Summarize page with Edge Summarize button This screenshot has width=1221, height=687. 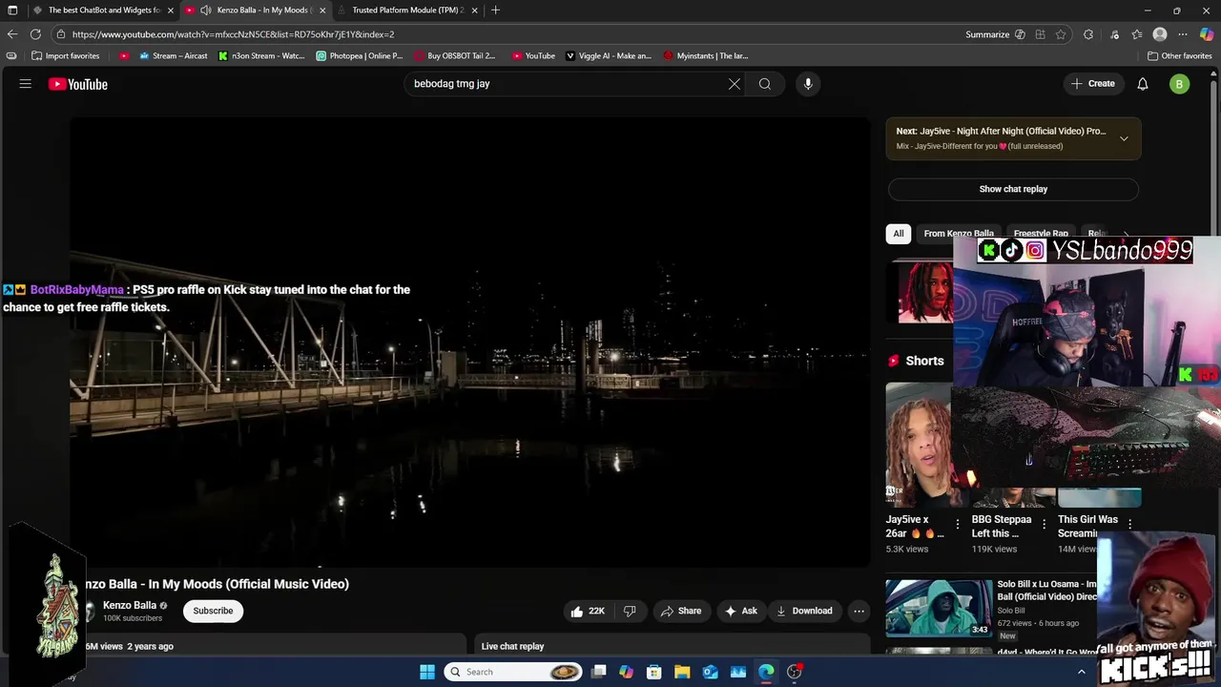987,34
